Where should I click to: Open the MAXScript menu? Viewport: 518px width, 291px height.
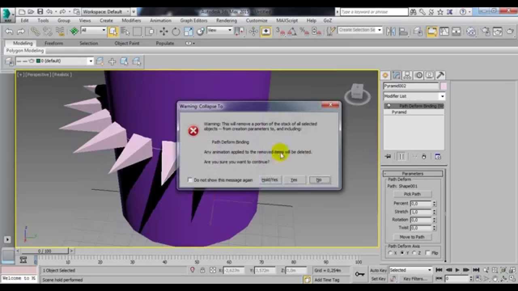tap(287, 20)
